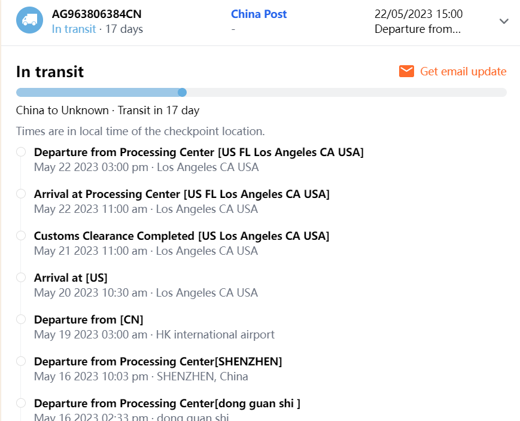
Task: Click the In transit section heading
Action: 50,72
